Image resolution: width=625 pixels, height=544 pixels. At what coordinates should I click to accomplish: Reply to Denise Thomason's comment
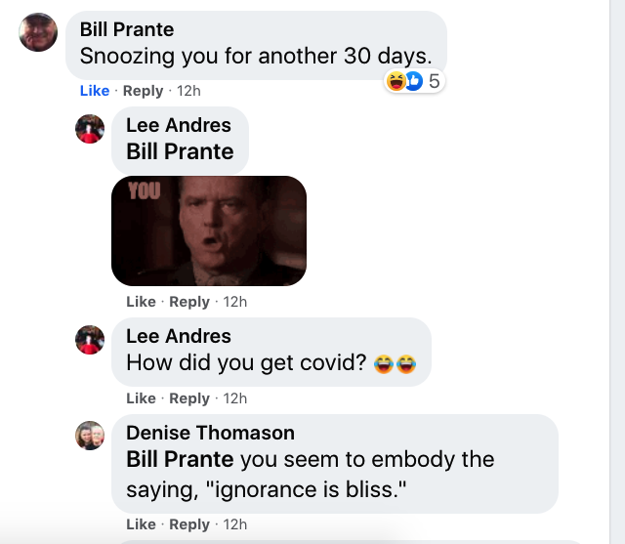(x=189, y=524)
